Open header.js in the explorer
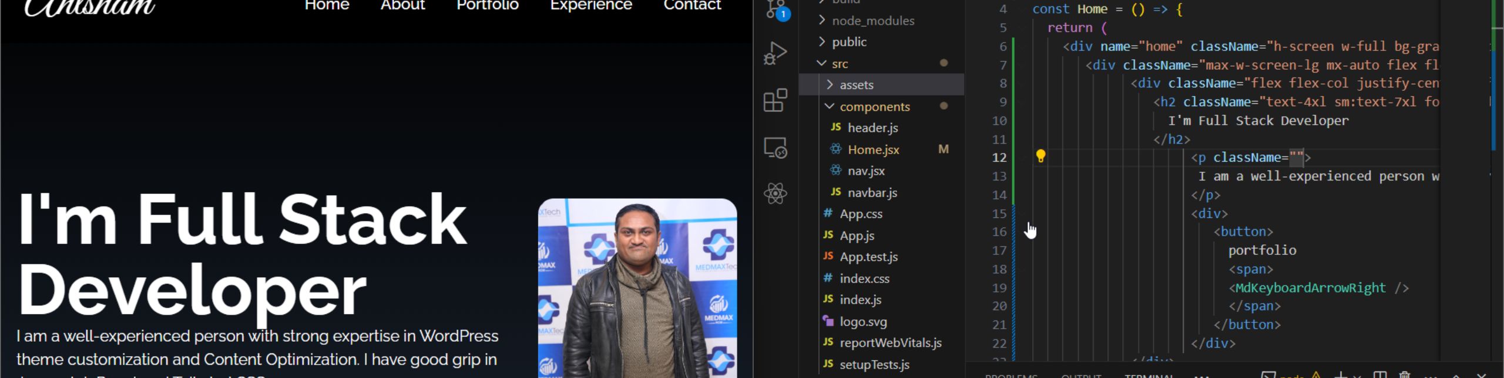 tap(872, 128)
